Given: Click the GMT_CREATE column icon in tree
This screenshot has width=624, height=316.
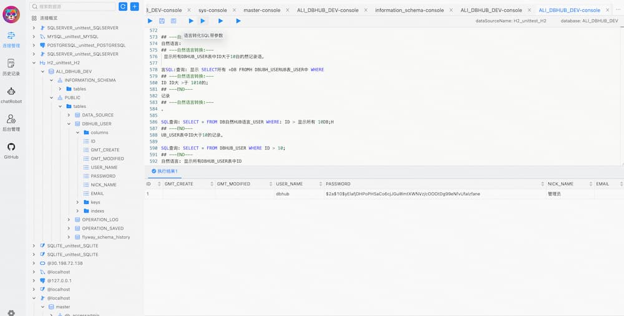Looking at the screenshot, I should click(86, 150).
